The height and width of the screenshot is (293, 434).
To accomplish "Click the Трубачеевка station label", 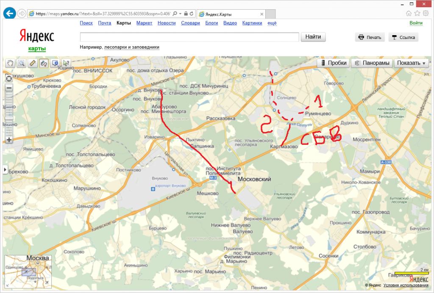I will point(46,86).
